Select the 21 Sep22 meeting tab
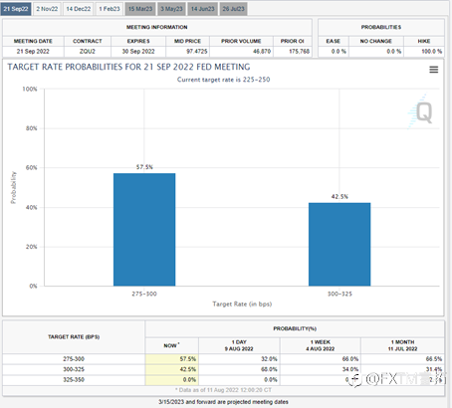The image size is (452, 408). pos(16,9)
